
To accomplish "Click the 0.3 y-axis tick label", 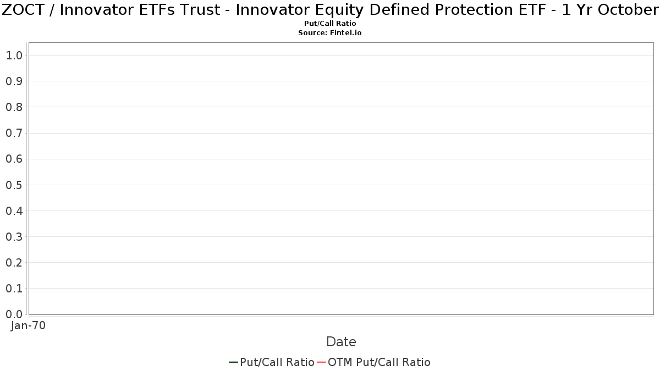I will (x=14, y=236).
